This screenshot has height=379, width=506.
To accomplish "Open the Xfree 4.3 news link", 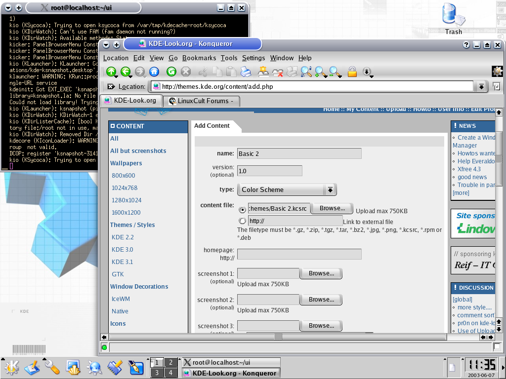I will (469, 169).
